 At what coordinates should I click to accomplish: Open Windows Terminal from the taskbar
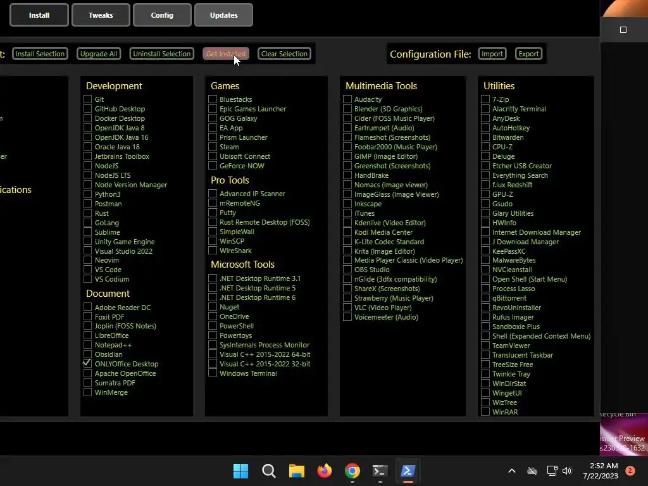380,471
